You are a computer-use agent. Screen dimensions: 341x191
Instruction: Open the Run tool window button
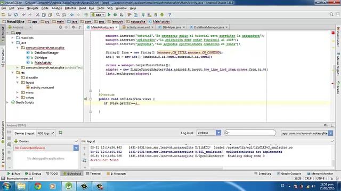13,173
